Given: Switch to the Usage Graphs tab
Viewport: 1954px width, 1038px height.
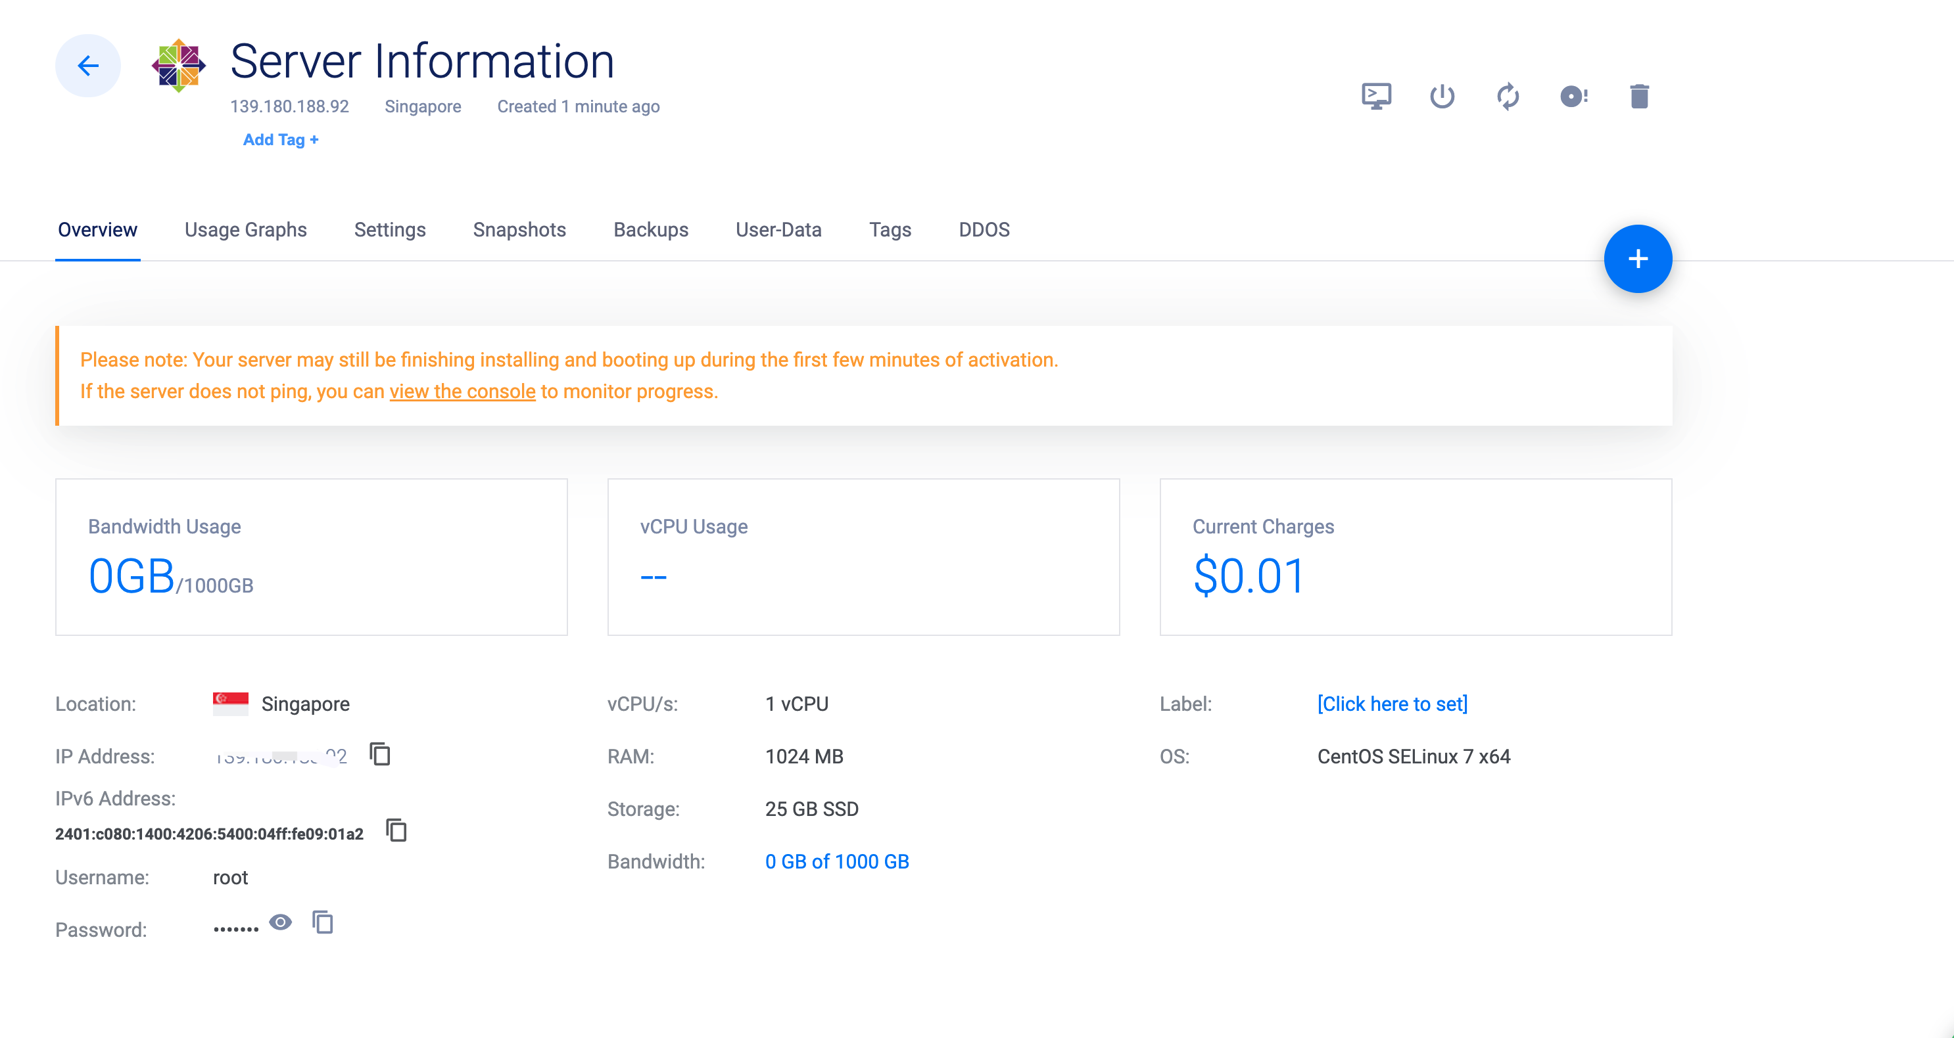Looking at the screenshot, I should (x=246, y=230).
